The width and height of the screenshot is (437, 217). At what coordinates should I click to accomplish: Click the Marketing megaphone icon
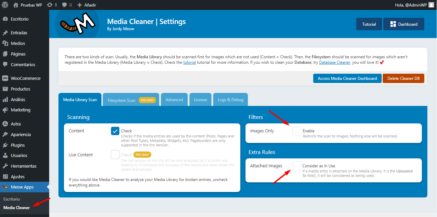click(x=5, y=110)
